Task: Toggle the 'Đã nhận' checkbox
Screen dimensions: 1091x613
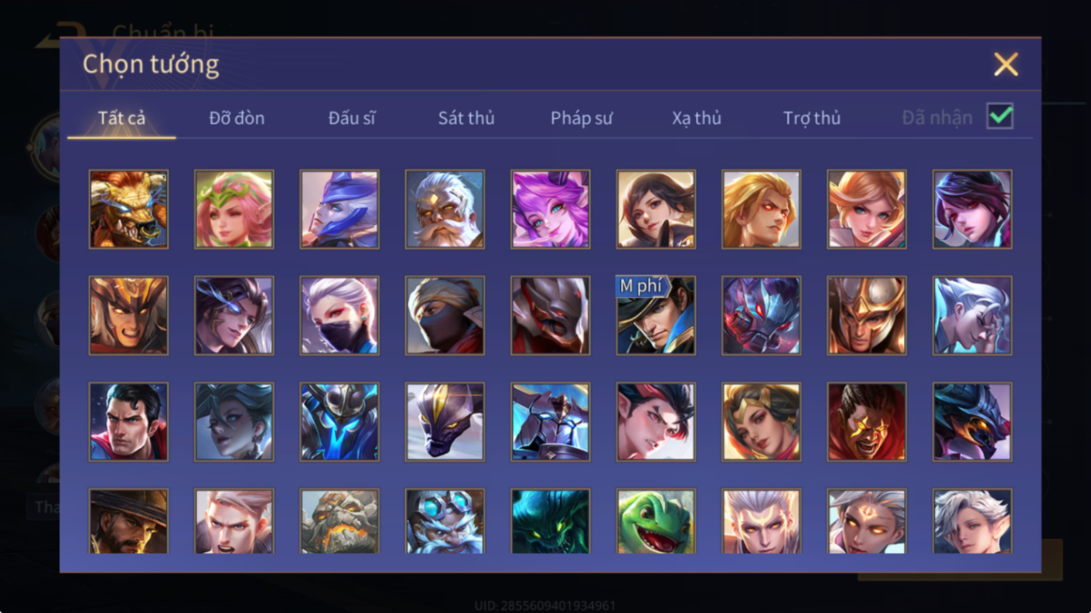Action: [1000, 116]
